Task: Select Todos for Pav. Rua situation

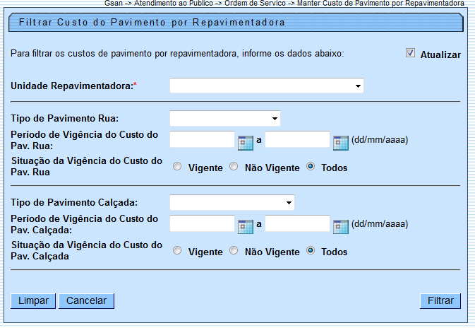Action: 310,168
